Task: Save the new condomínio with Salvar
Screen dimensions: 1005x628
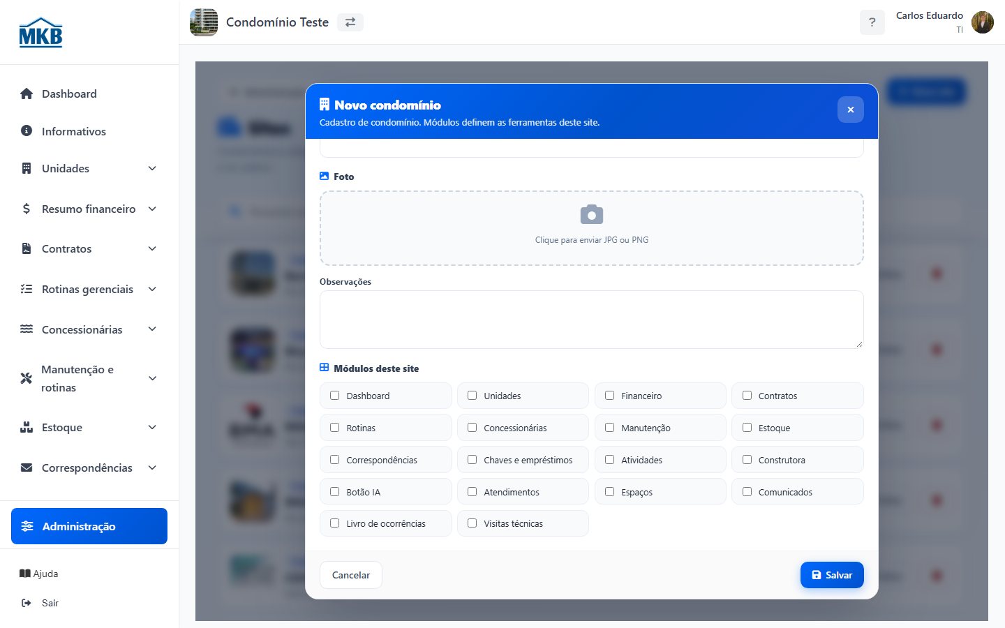Action: click(x=832, y=575)
